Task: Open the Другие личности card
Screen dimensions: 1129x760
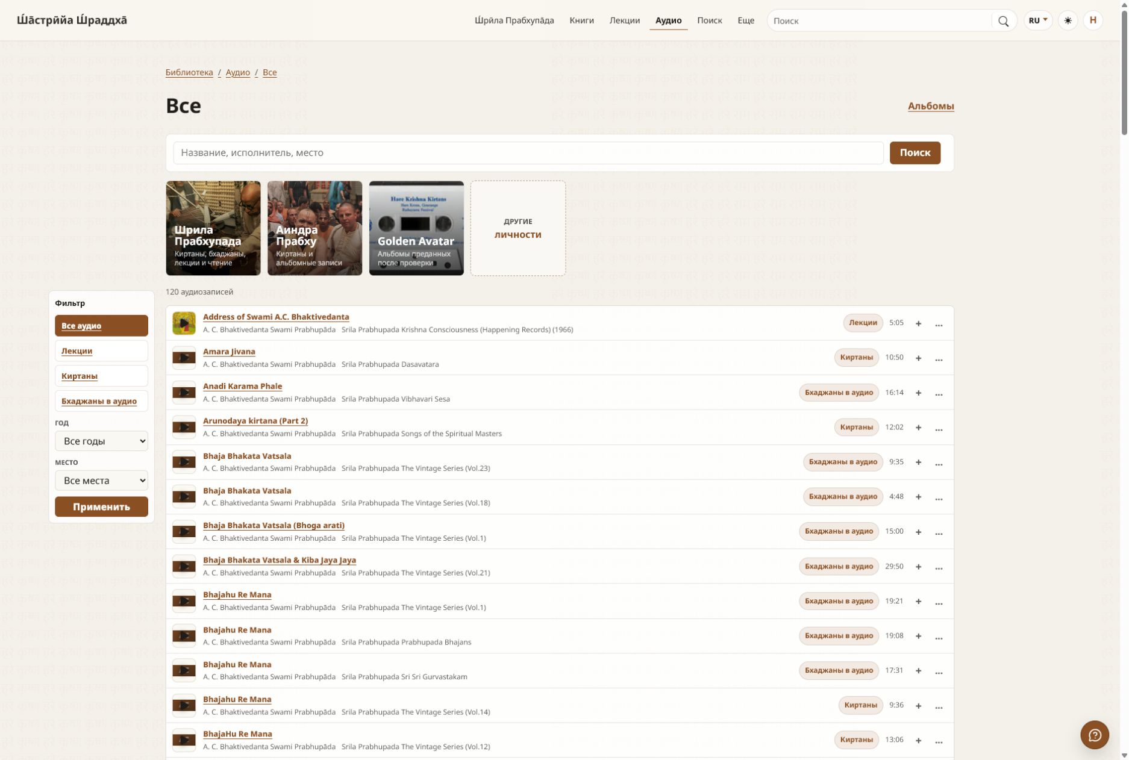Action: [518, 228]
